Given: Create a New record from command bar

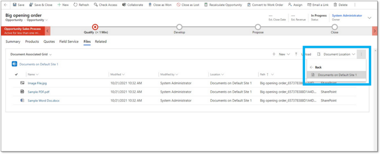Looking at the screenshot, I should tap(63, 5).
